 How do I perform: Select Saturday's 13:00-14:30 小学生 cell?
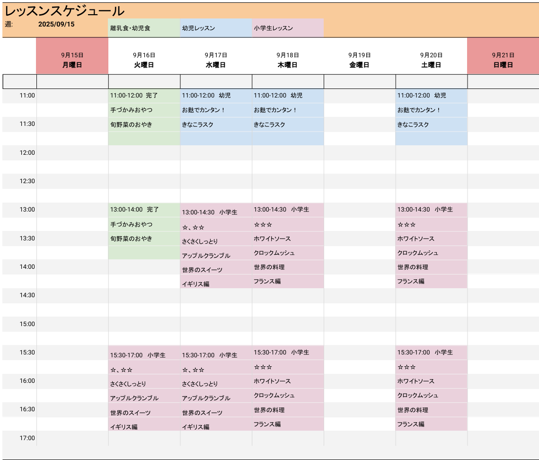(432, 210)
